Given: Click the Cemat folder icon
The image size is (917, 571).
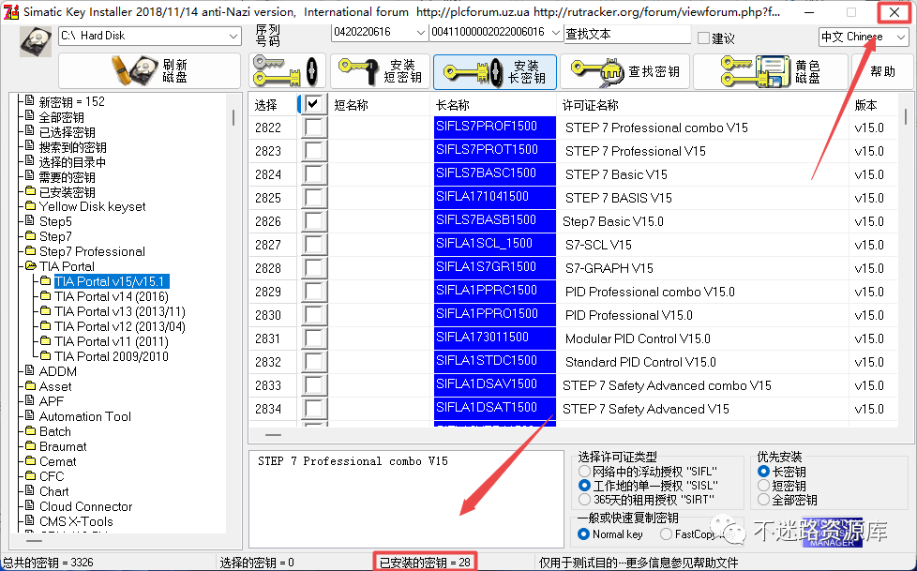Looking at the screenshot, I should 30,461.
